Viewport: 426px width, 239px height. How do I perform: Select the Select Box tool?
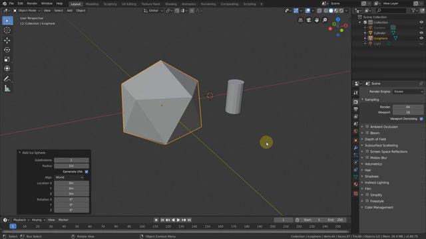pos(7,21)
